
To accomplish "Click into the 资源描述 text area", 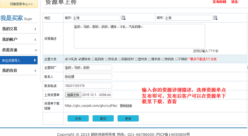I will 139,36.
